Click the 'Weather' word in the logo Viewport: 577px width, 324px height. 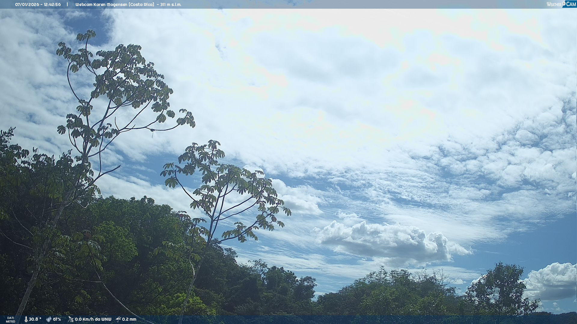pyautogui.click(x=554, y=4)
